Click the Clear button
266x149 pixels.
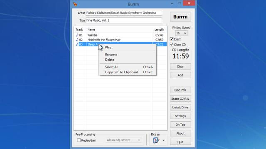[x=180, y=66]
